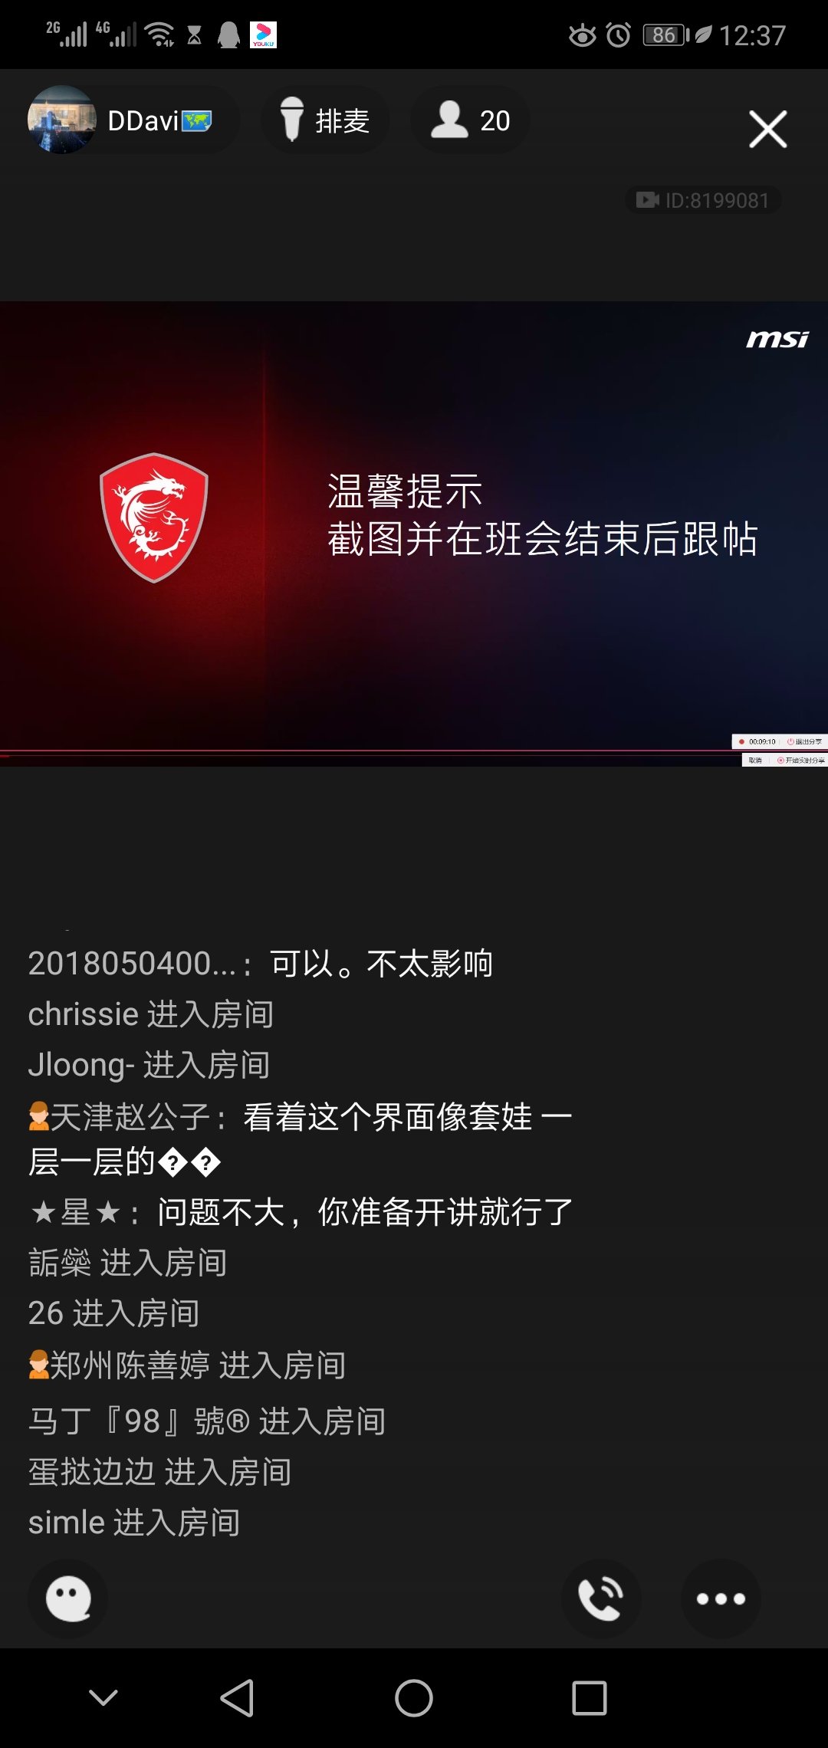The height and width of the screenshot is (1748, 828).
Task: Tap the emoji chat bubble icon
Action: click(x=68, y=1598)
